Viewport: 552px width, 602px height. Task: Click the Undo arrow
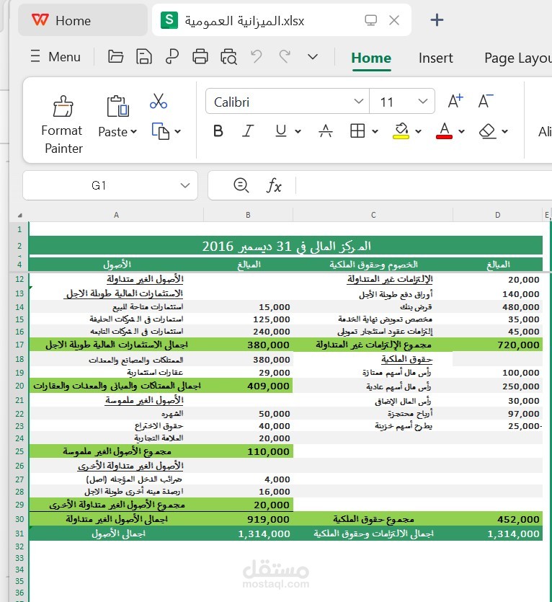[x=257, y=56]
